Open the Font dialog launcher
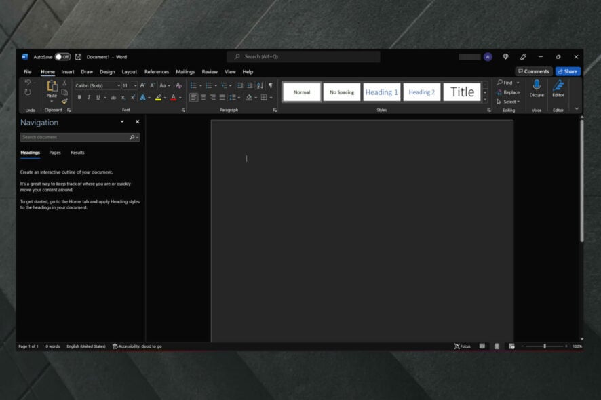 pyautogui.click(x=183, y=111)
